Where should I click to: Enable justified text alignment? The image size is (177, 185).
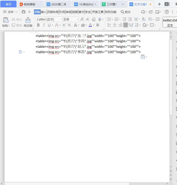126,25
